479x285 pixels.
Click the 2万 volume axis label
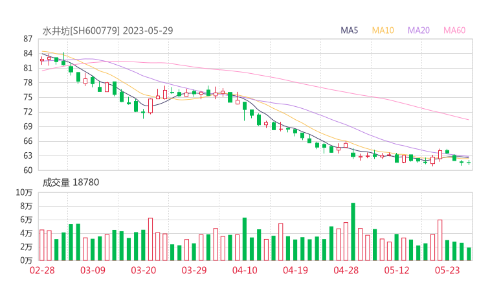click(27, 247)
